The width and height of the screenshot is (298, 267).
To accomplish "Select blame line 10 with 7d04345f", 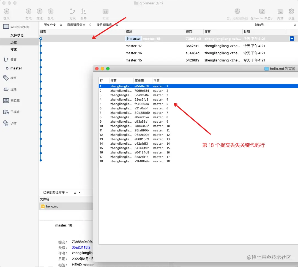I will pos(198,126).
